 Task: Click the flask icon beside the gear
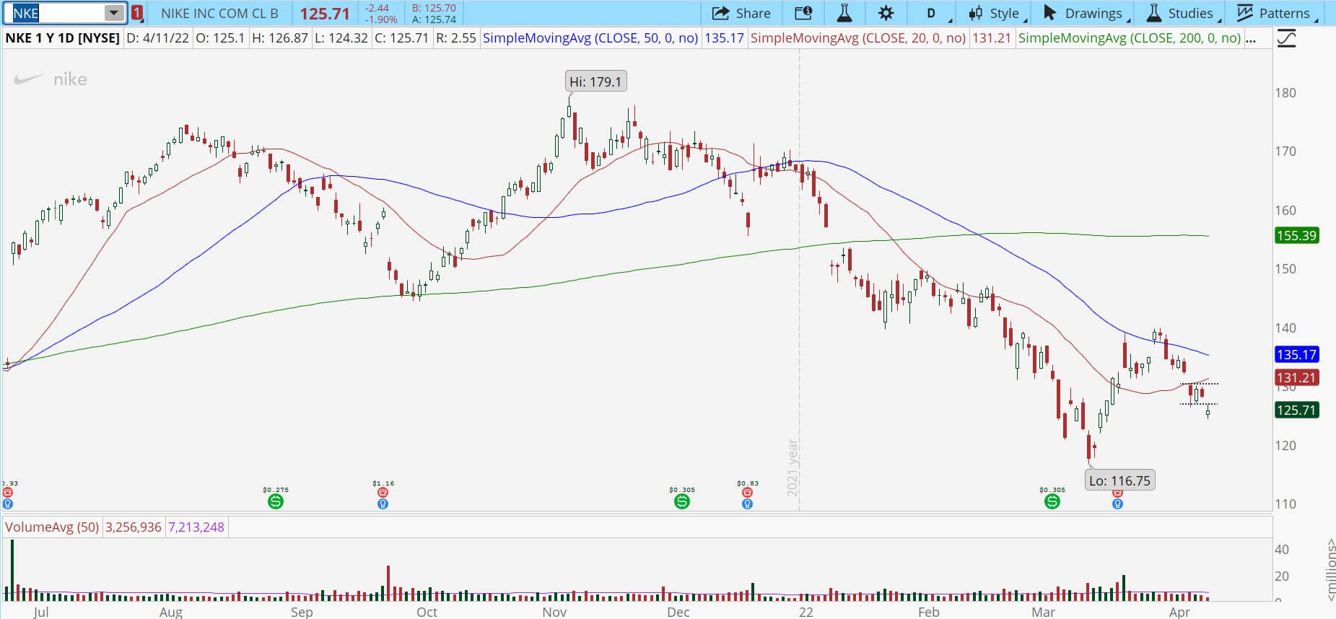(x=844, y=13)
